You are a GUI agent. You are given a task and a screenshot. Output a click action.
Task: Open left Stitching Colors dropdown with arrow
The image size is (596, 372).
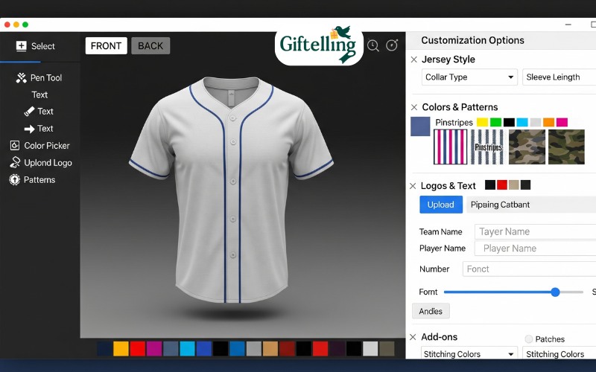click(x=469, y=353)
